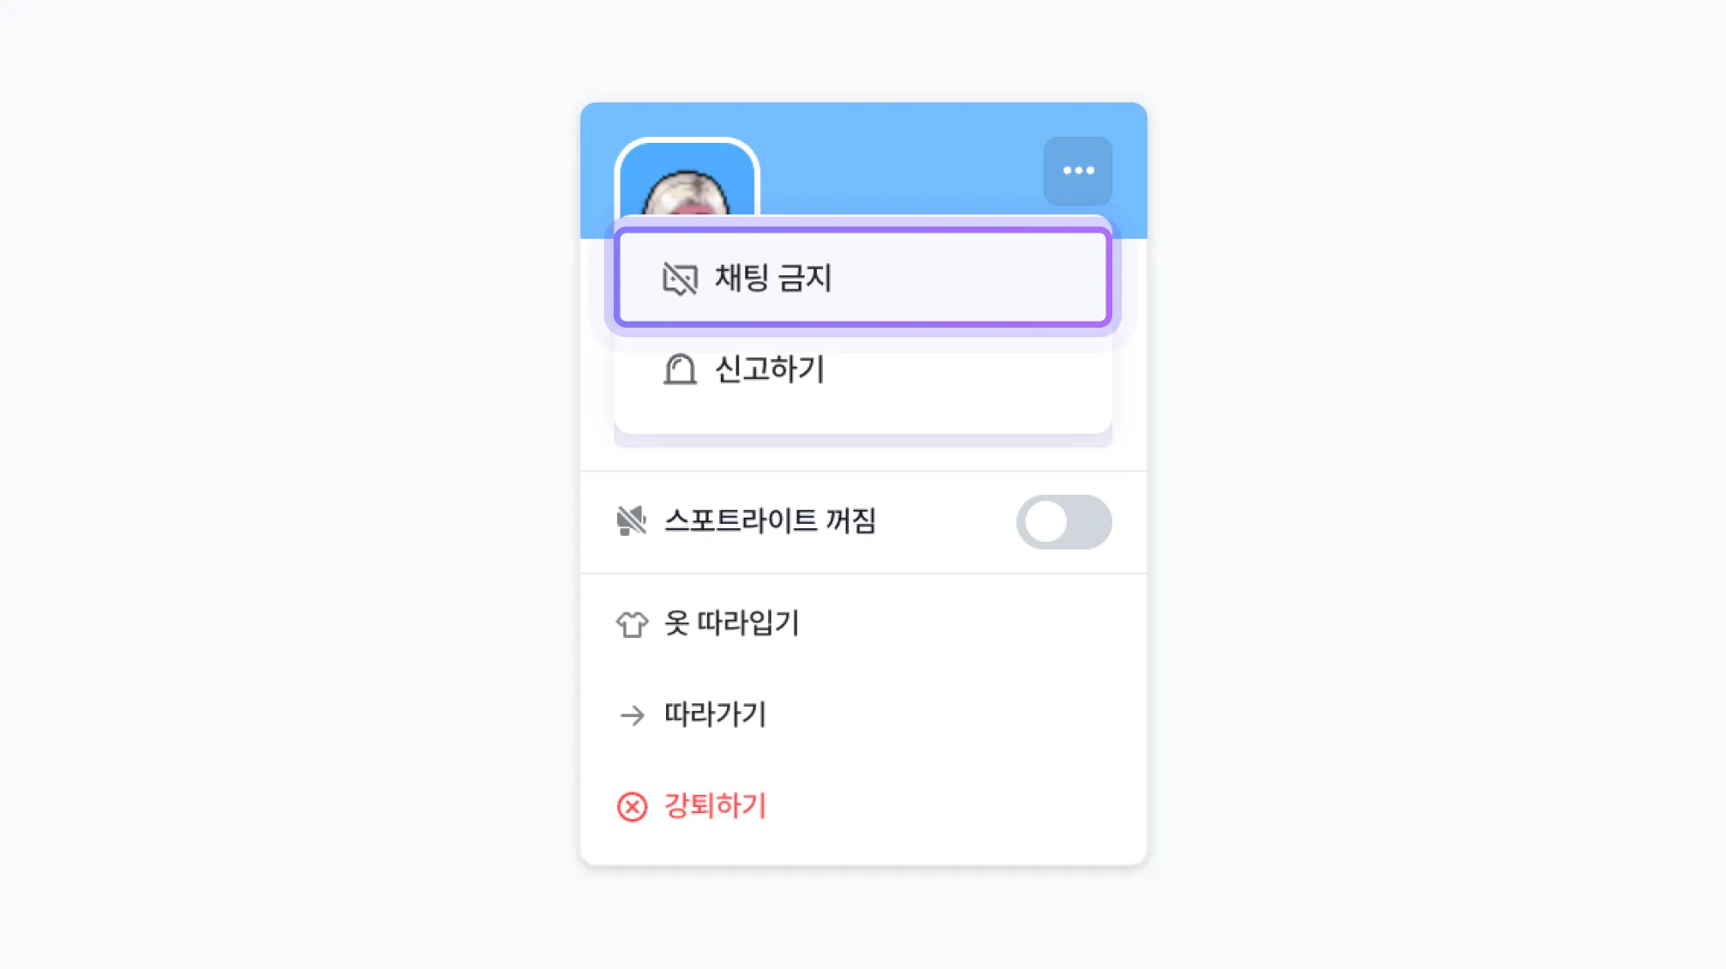Screen dimensions: 1726x969
Task: Click the t-shirt outfit icon
Action: (x=632, y=624)
